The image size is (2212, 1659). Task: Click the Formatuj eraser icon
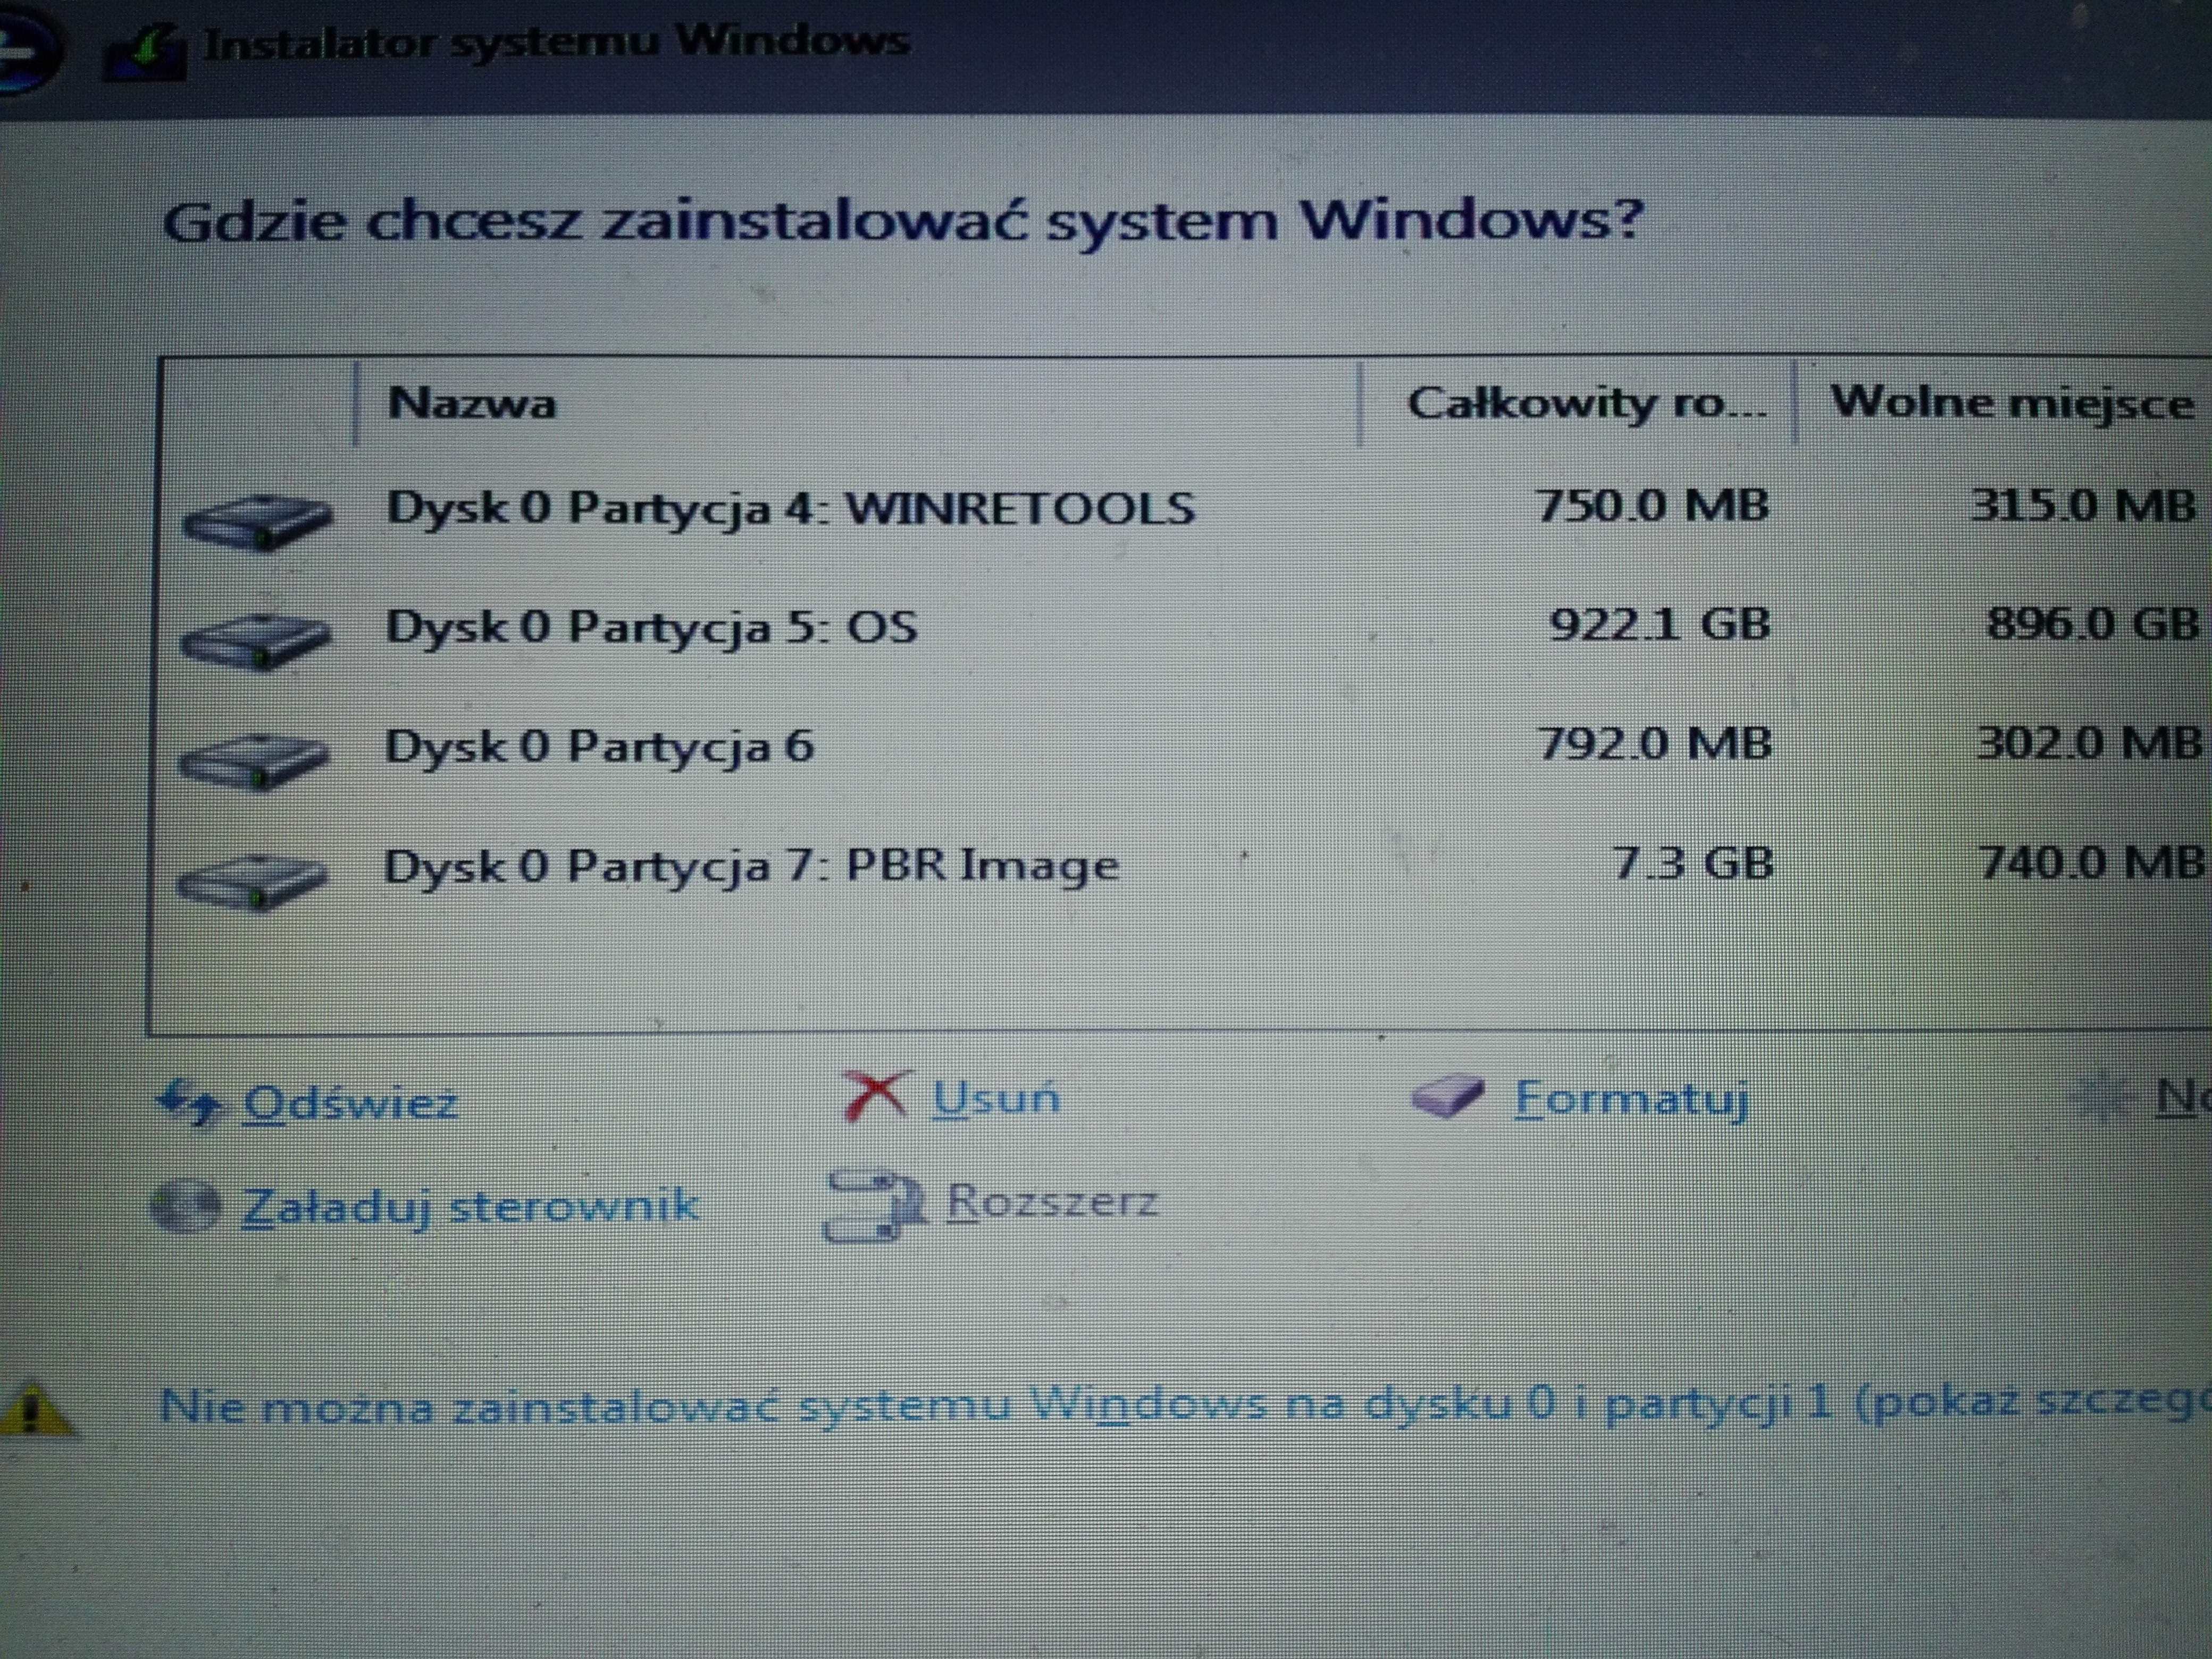[1447, 1097]
